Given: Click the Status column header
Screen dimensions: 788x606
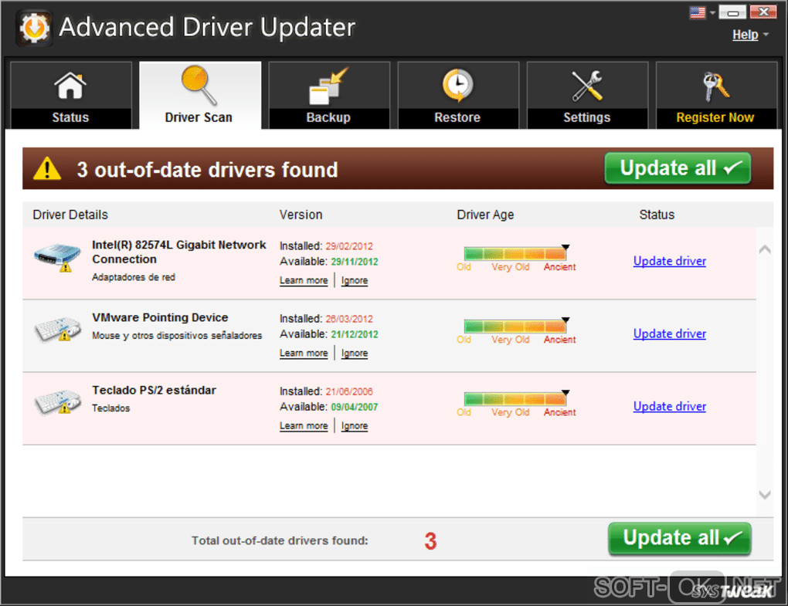Looking at the screenshot, I should tap(657, 215).
